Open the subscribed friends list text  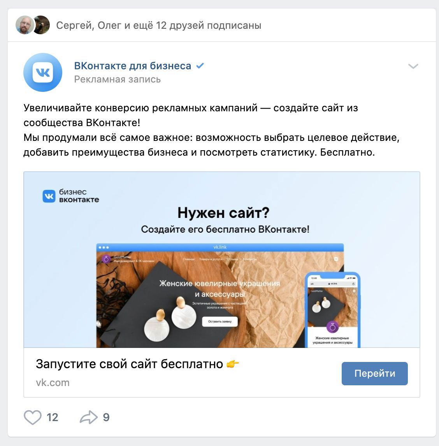[159, 25]
